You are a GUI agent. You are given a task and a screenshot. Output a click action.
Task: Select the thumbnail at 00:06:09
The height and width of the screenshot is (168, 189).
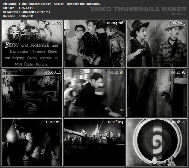157,44
